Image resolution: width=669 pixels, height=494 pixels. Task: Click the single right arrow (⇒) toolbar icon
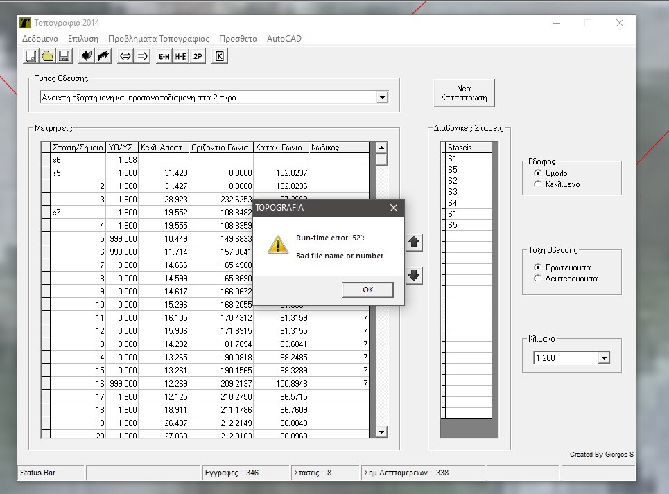click(x=142, y=56)
